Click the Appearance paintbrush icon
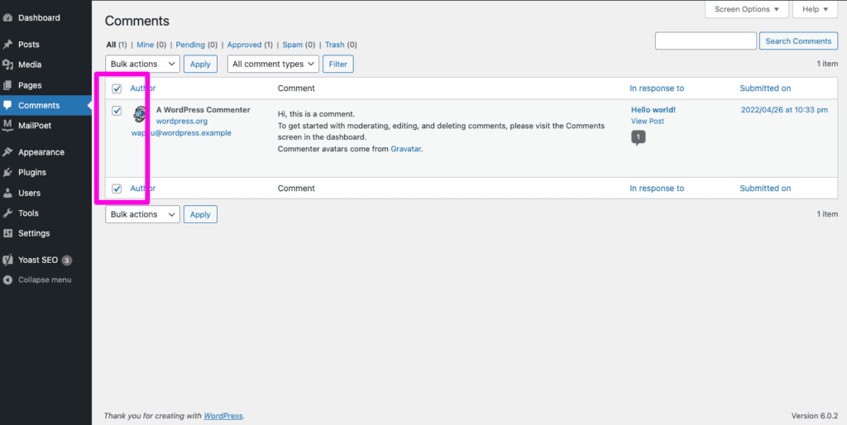 (x=7, y=152)
